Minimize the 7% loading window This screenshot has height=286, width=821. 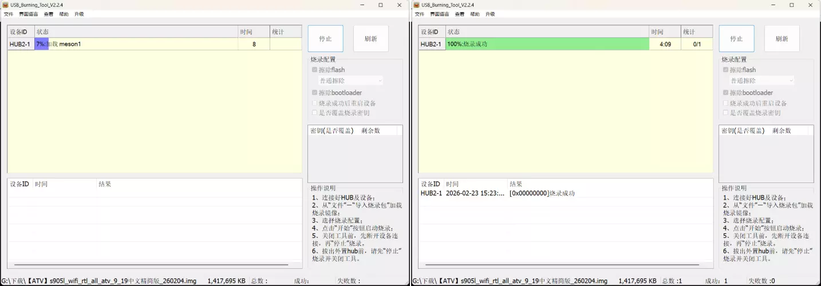pos(362,5)
